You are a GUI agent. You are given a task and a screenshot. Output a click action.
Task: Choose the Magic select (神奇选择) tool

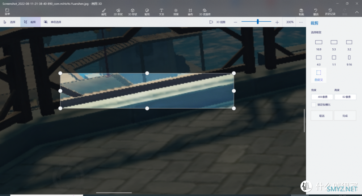[52, 22]
